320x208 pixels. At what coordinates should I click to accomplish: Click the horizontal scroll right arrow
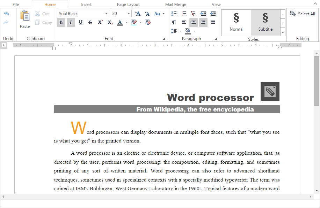[x=311, y=197]
